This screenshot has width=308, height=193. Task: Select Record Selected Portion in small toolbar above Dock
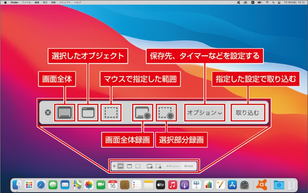click(158, 166)
